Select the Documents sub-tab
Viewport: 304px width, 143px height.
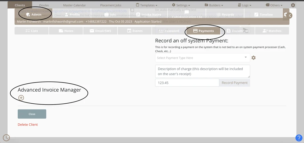click(x=238, y=31)
